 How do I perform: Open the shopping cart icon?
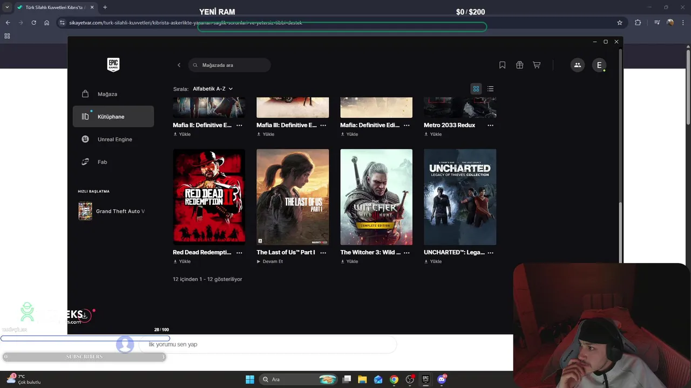tap(537, 65)
